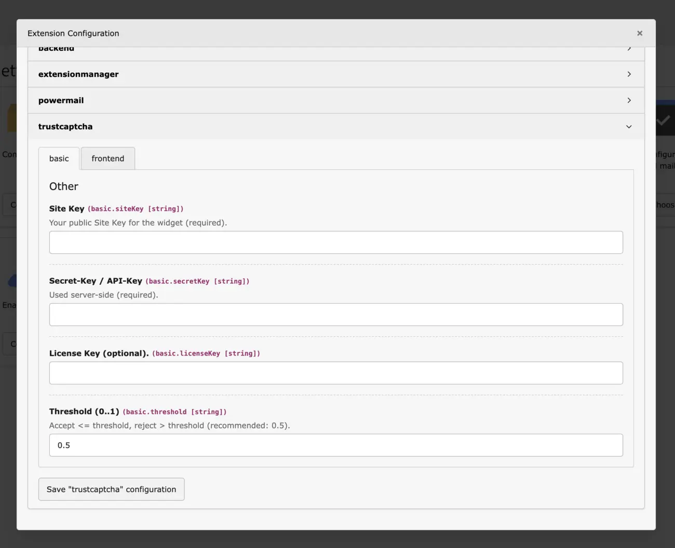Image resolution: width=675 pixels, height=548 pixels.
Task: Select the basic tab
Action: click(x=59, y=158)
